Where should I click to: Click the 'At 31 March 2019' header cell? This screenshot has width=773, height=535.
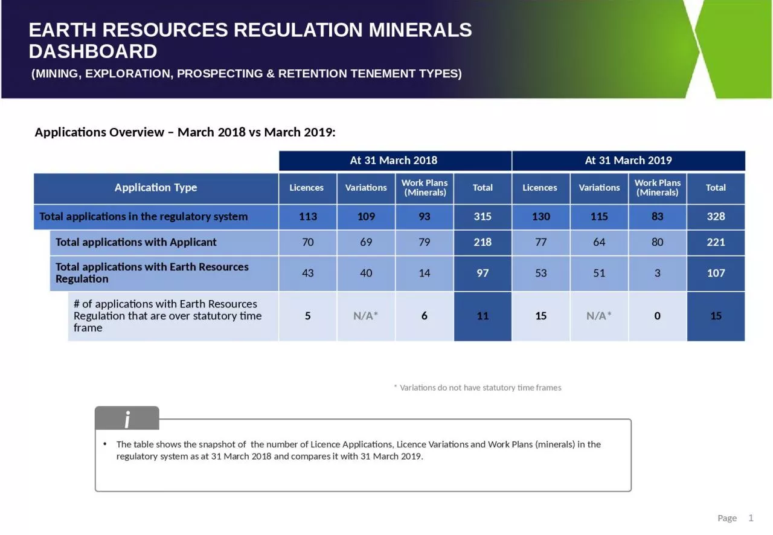point(629,161)
